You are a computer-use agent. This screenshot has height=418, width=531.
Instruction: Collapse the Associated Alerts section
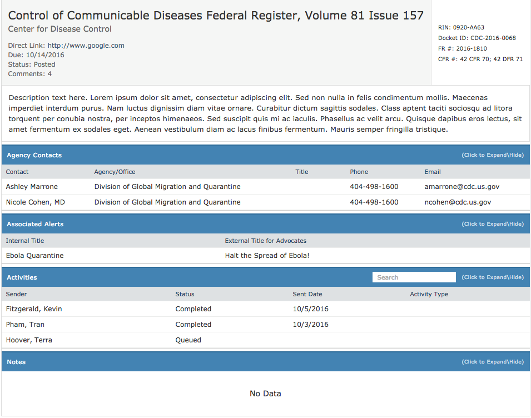(x=493, y=224)
